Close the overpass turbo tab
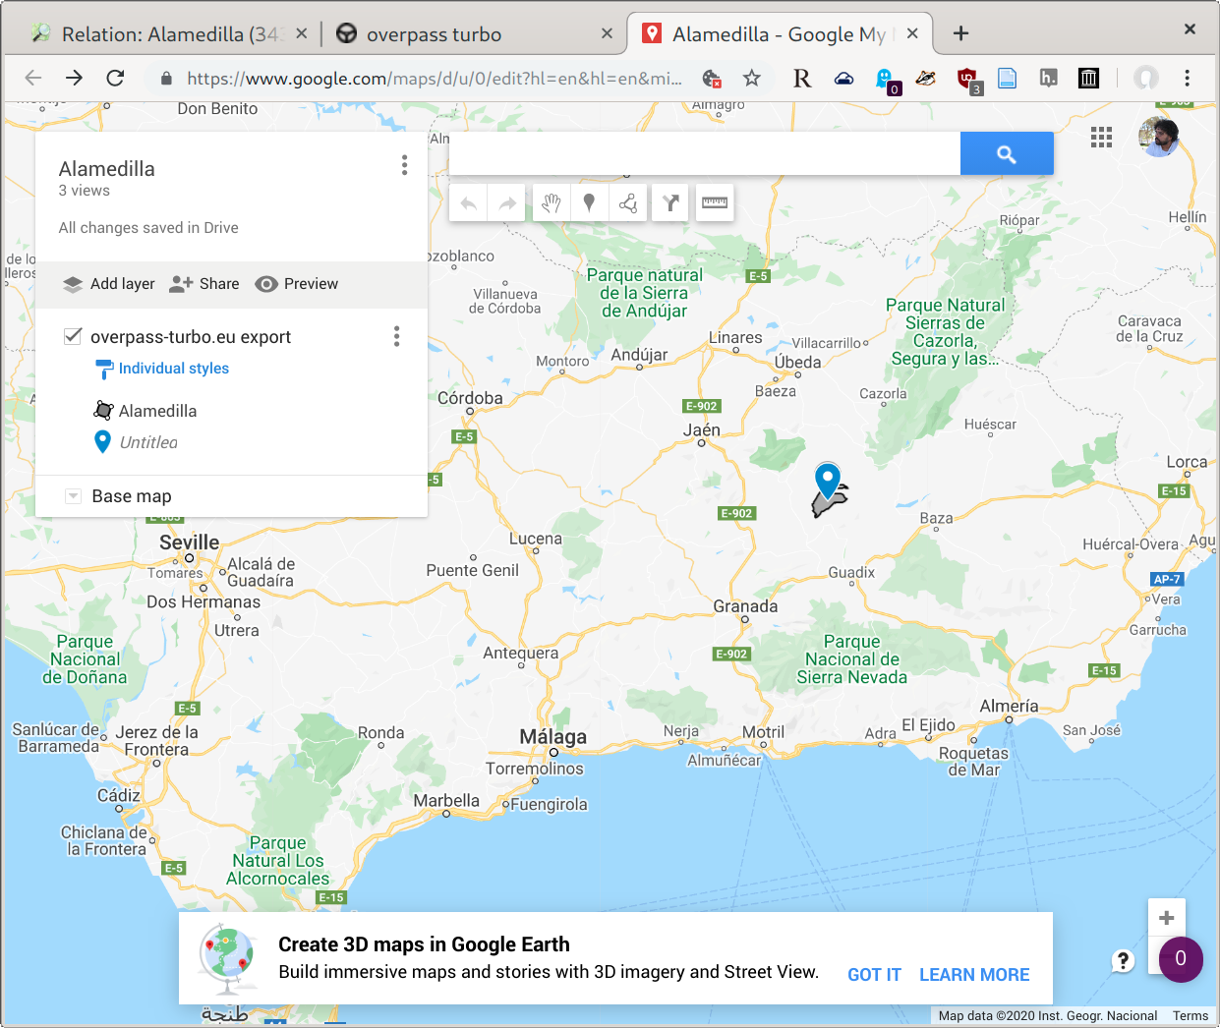1220x1028 pixels. (607, 33)
